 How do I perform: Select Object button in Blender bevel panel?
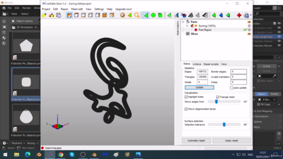pos(261,94)
